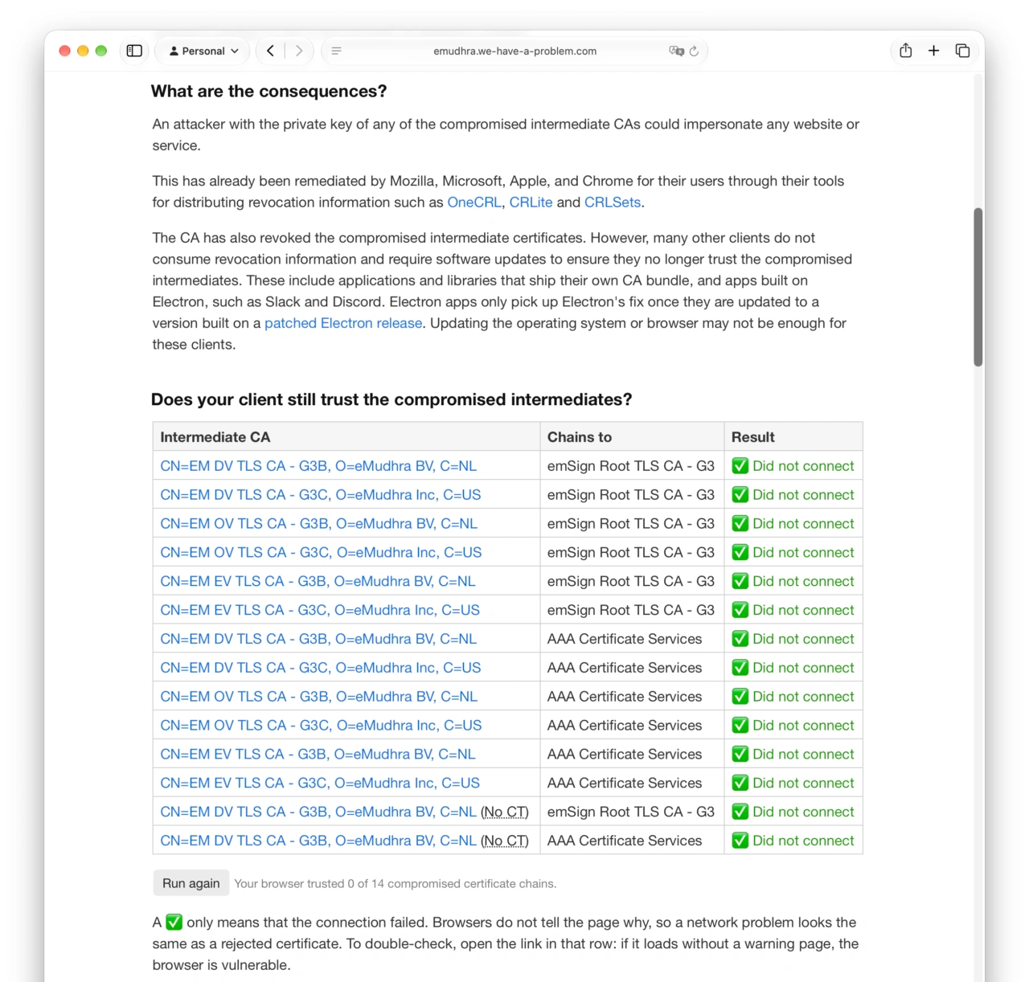Screen dimensions: 1029x982
Task: Go forward to the next page
Action: [x=299, y=51]
